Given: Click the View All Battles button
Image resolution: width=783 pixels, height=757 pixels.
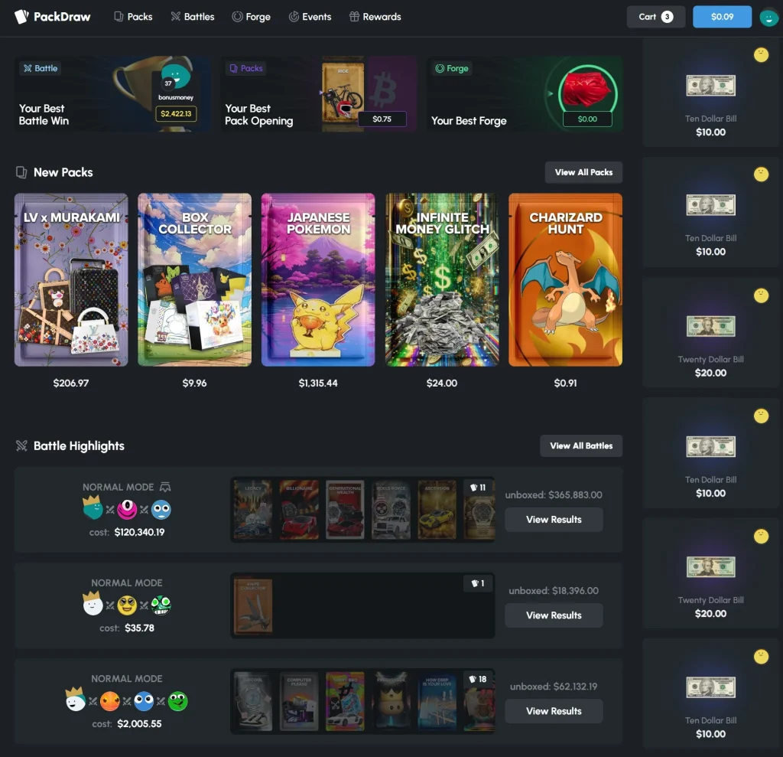Looking at the screenshot, I should (581, 446).
